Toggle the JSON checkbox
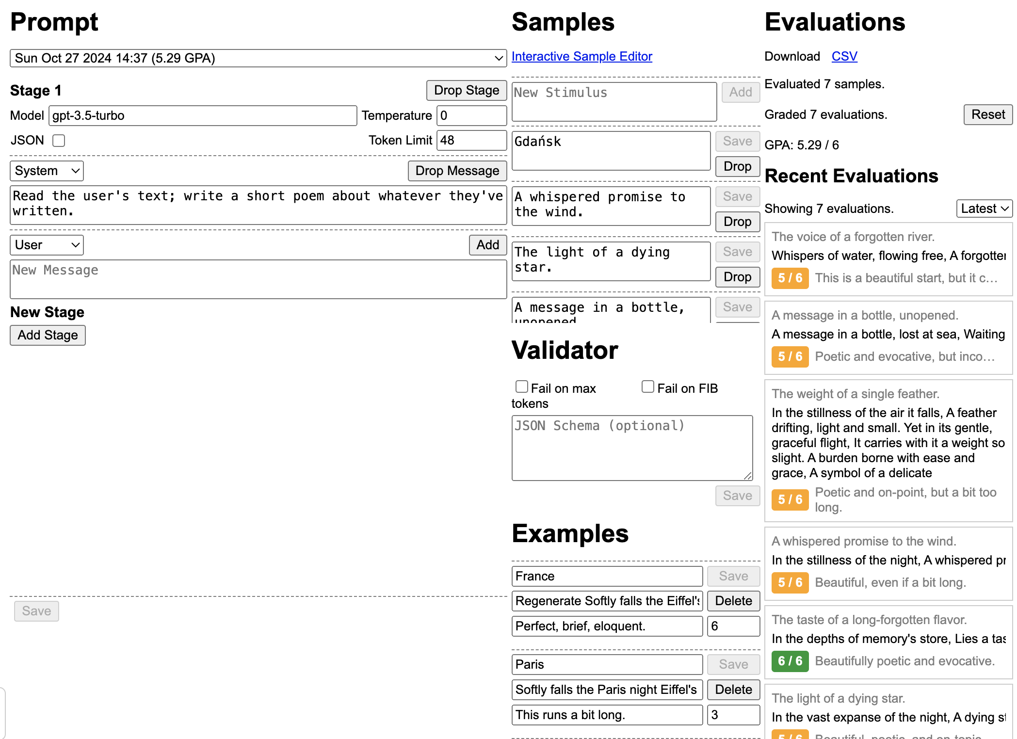 click(59, 141)
